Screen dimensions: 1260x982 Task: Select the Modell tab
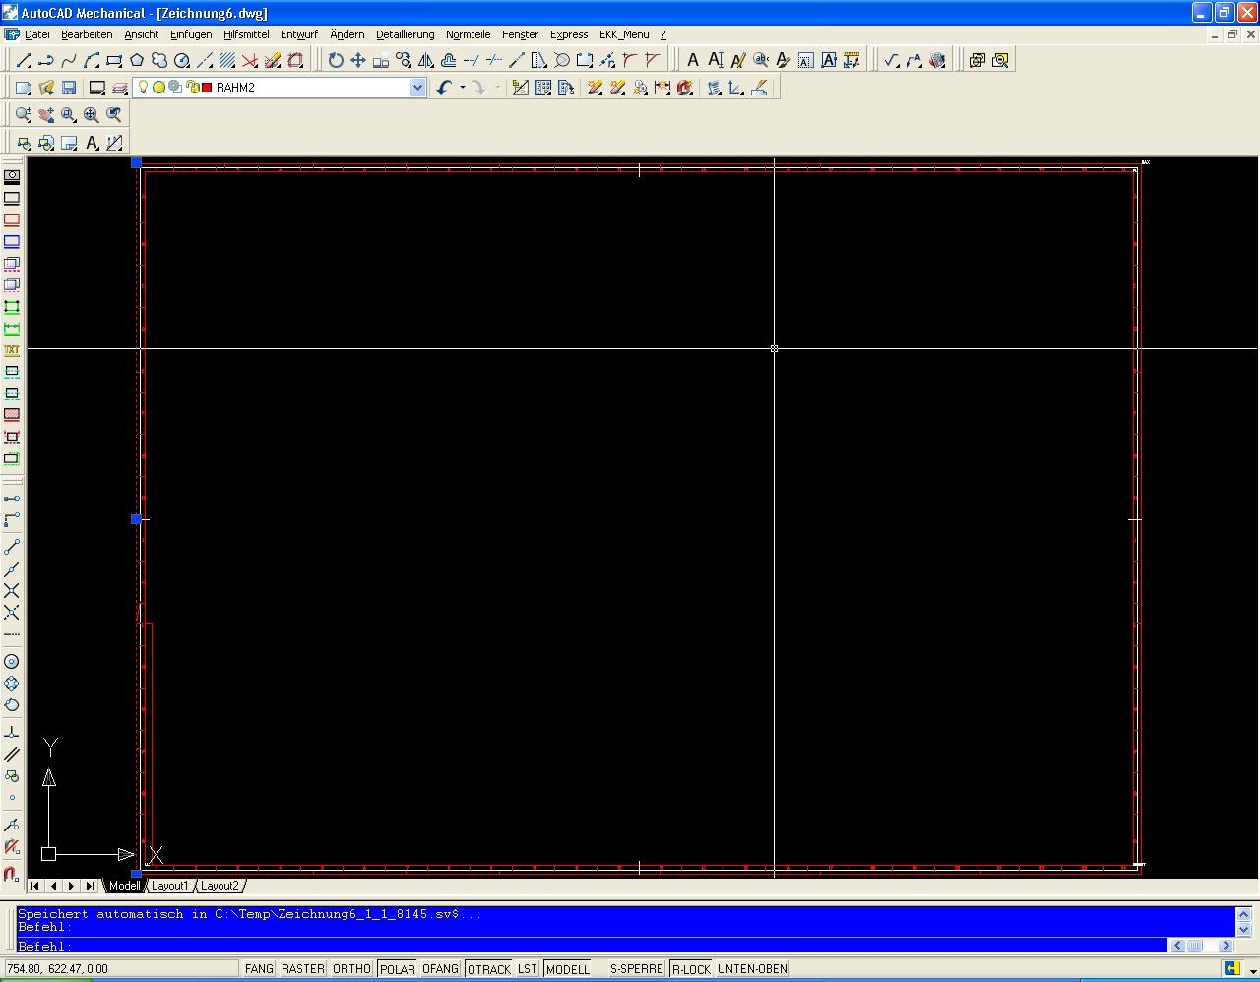[124, 886]
